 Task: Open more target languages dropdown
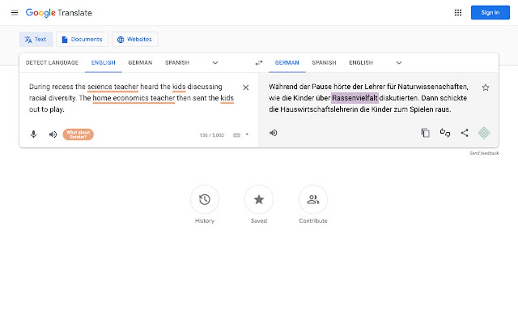tap(399, 62)
